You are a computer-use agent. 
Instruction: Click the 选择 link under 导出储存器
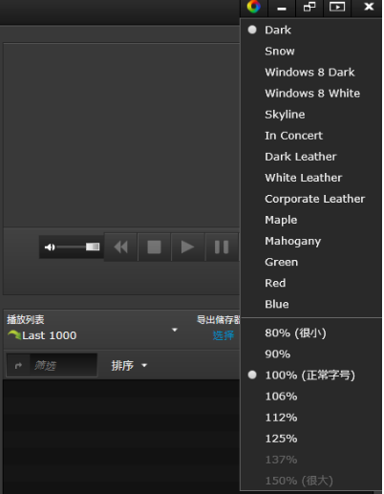(x=224, y=335)
